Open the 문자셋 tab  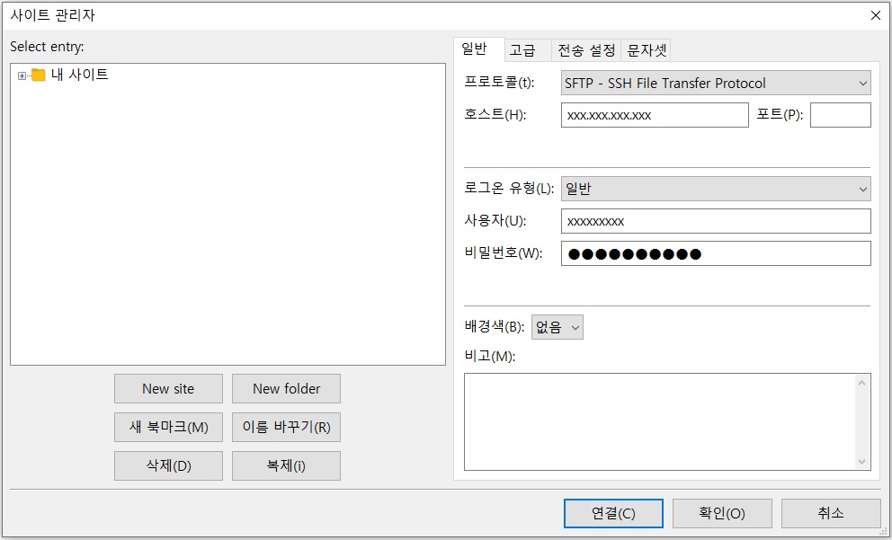point(647,50)
